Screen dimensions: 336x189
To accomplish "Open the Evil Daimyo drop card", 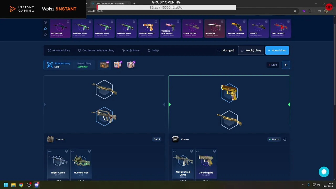I will [281, 28].
